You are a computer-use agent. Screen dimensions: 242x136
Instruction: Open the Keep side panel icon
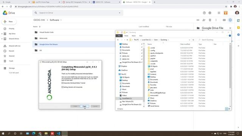pyautogui.click(x=239, y=28)
